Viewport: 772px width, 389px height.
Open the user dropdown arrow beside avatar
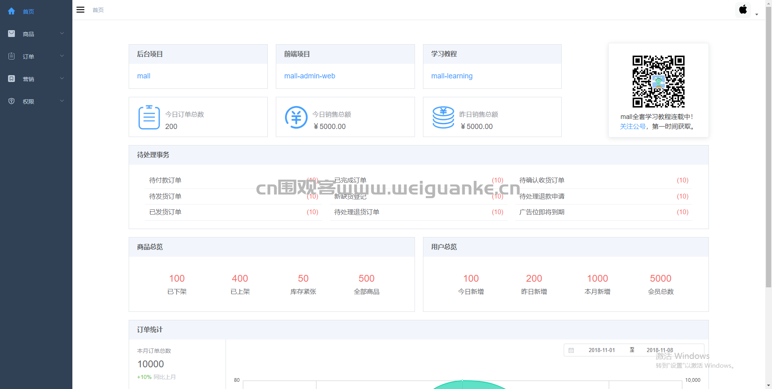point(757,14)
